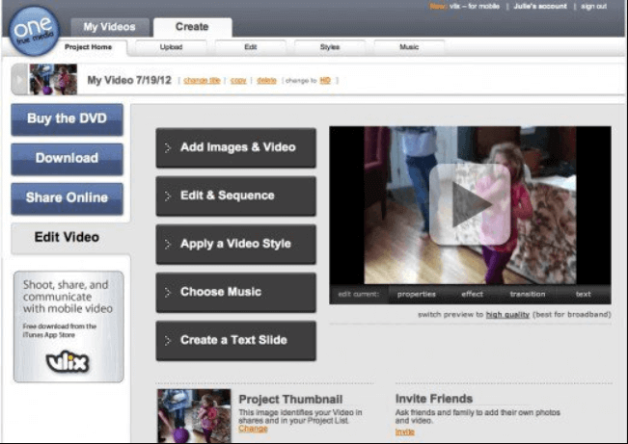
Task: Click the change title link
Action: tap(202, 81)
